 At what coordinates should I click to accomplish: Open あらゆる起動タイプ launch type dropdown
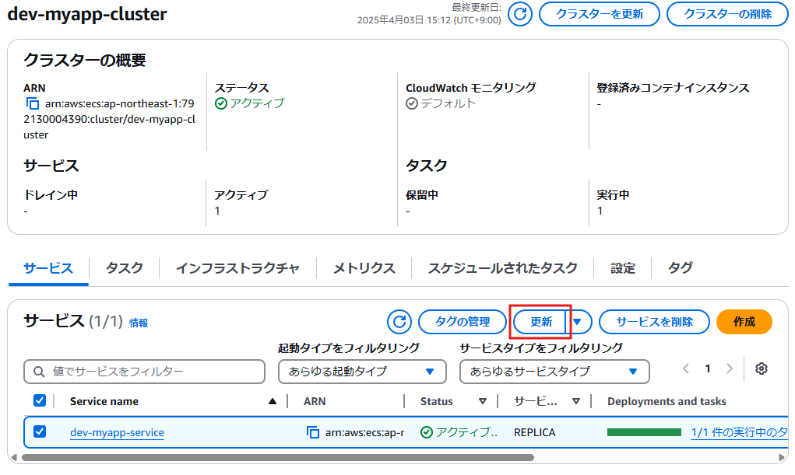pos(362,372)
